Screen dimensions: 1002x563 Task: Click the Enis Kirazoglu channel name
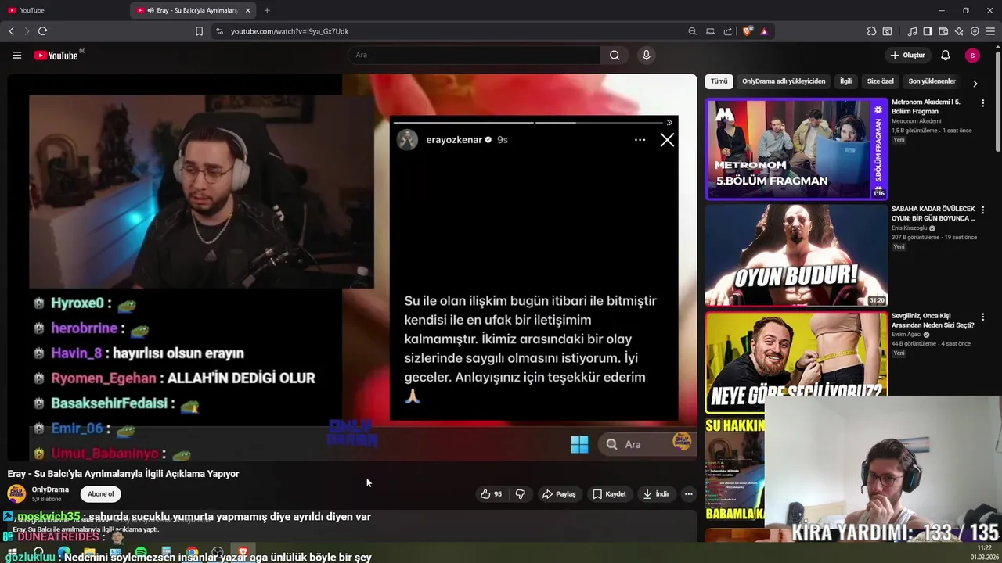point(909,228)
